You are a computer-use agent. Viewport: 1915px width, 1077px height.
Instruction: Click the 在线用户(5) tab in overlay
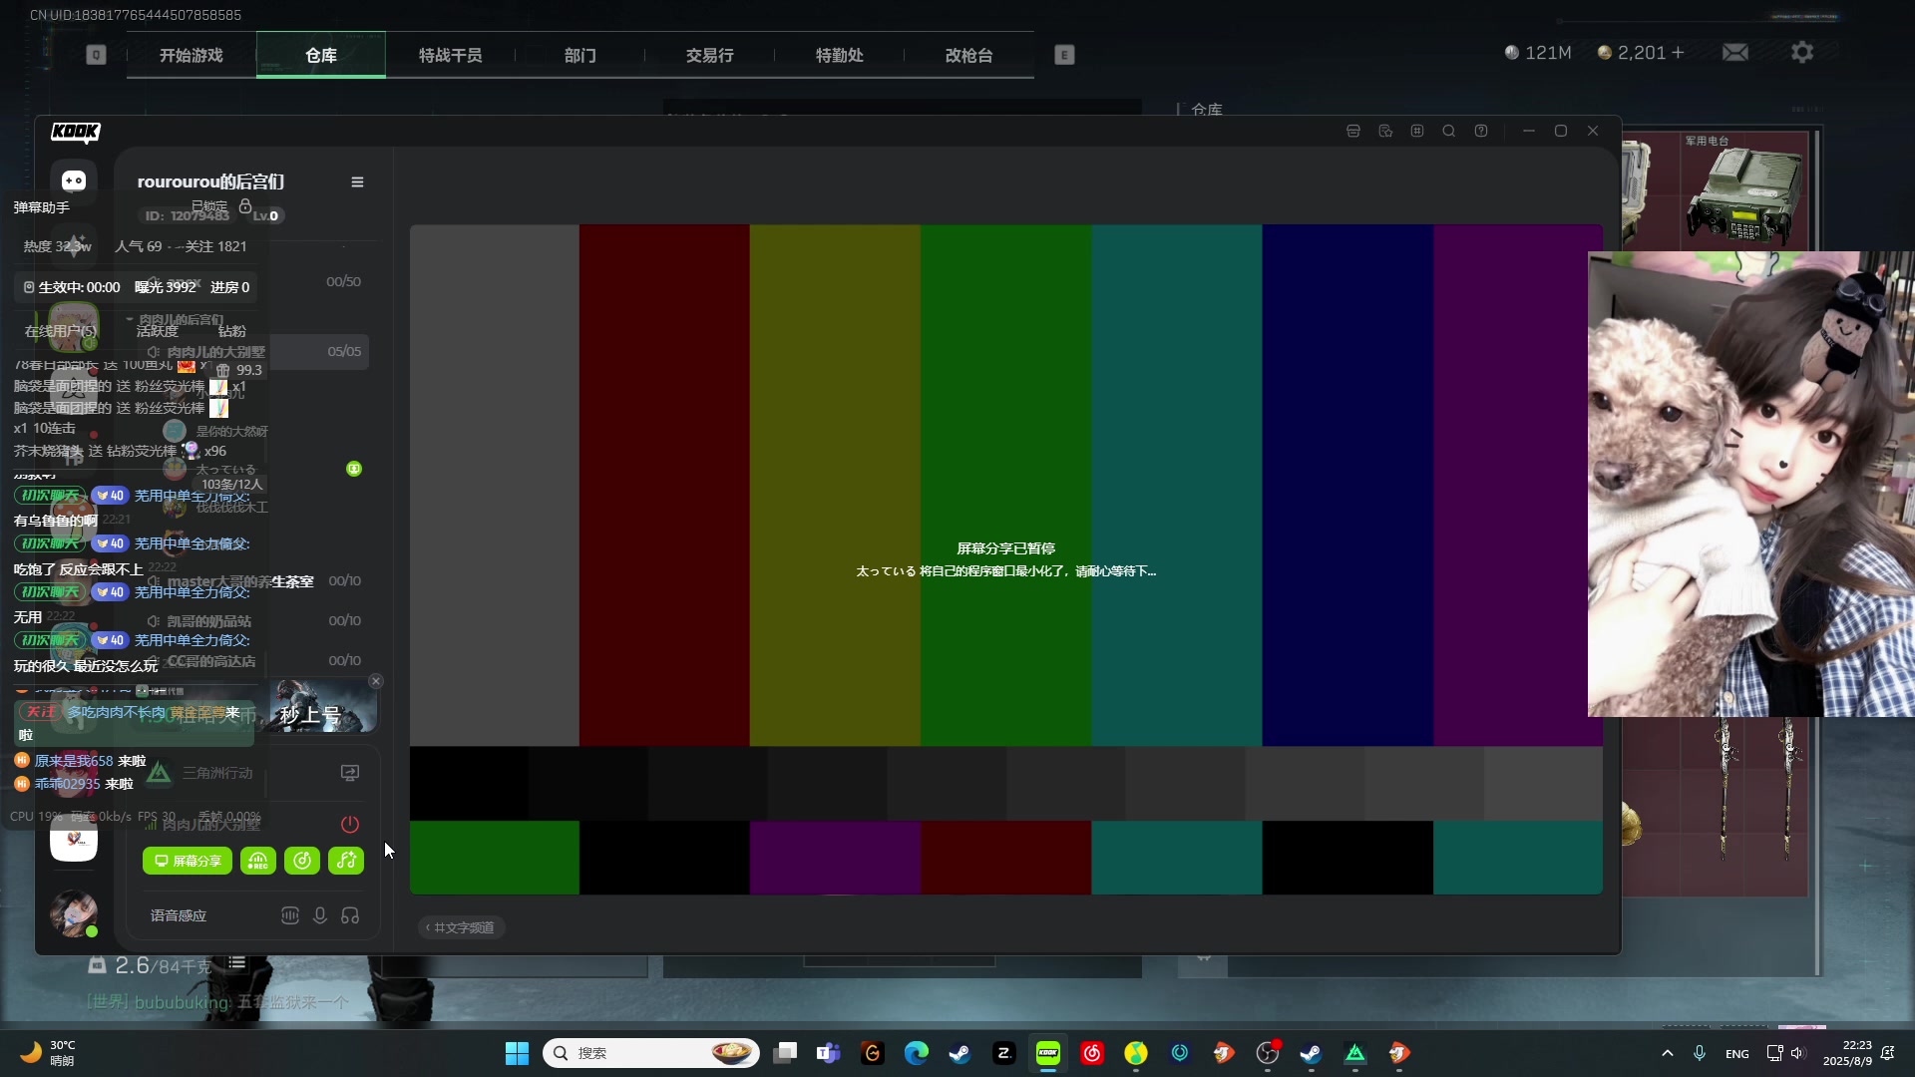click(61, 331)
